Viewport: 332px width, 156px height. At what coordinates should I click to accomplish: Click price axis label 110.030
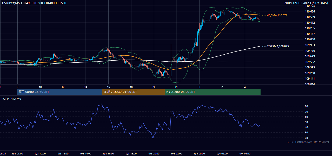click(x=309, y=39)
